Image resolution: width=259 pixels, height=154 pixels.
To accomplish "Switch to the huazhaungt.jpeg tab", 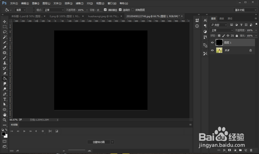I will click(103, 16).
